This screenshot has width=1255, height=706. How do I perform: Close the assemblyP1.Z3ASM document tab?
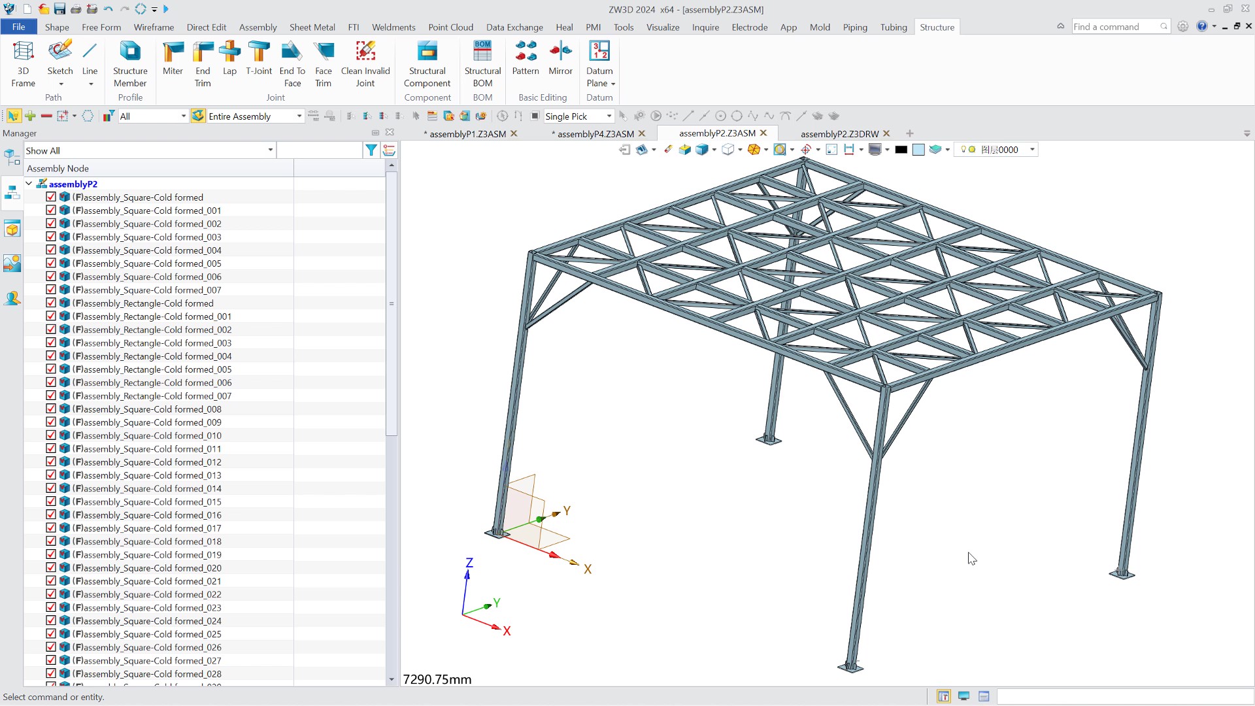click(x=514, y=133)
